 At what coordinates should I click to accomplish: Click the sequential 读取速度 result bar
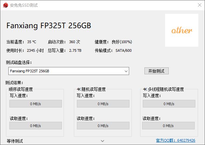click(x=35, y=126)
